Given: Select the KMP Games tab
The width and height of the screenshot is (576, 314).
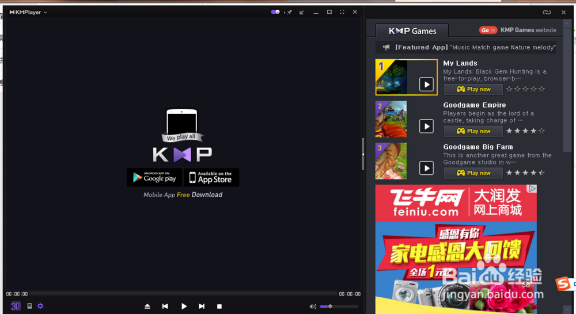Looking at the screenshot, I should click(412, 31).
